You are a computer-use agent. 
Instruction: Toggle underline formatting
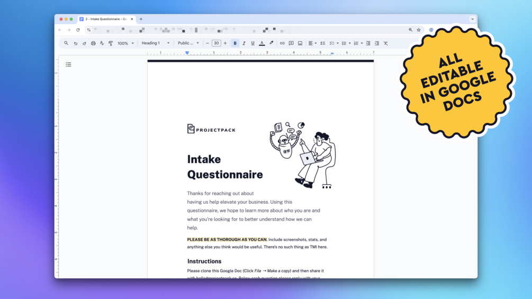[x=253, y=43]
